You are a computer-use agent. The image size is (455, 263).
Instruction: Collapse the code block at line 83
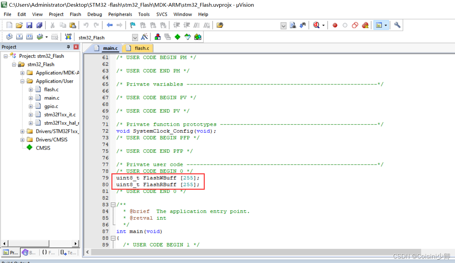(x=113, y=204)
